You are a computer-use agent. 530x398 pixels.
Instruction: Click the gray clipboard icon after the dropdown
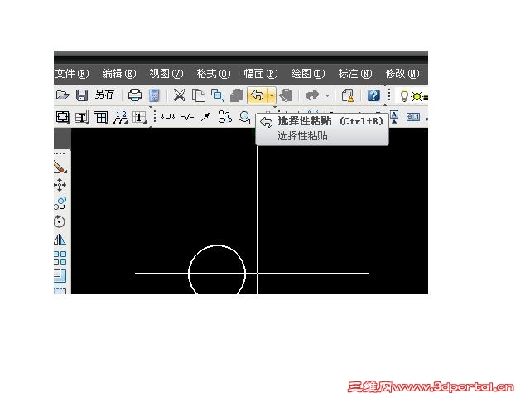(286, 95)
